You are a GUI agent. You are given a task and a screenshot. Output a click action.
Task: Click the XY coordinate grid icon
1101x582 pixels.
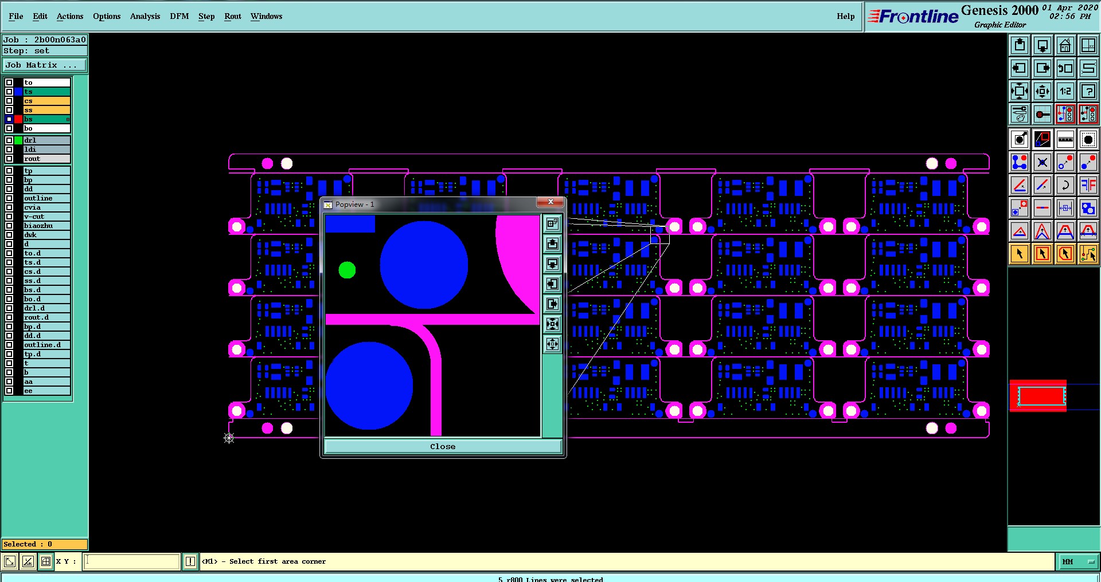click(x=1088, y=45)
